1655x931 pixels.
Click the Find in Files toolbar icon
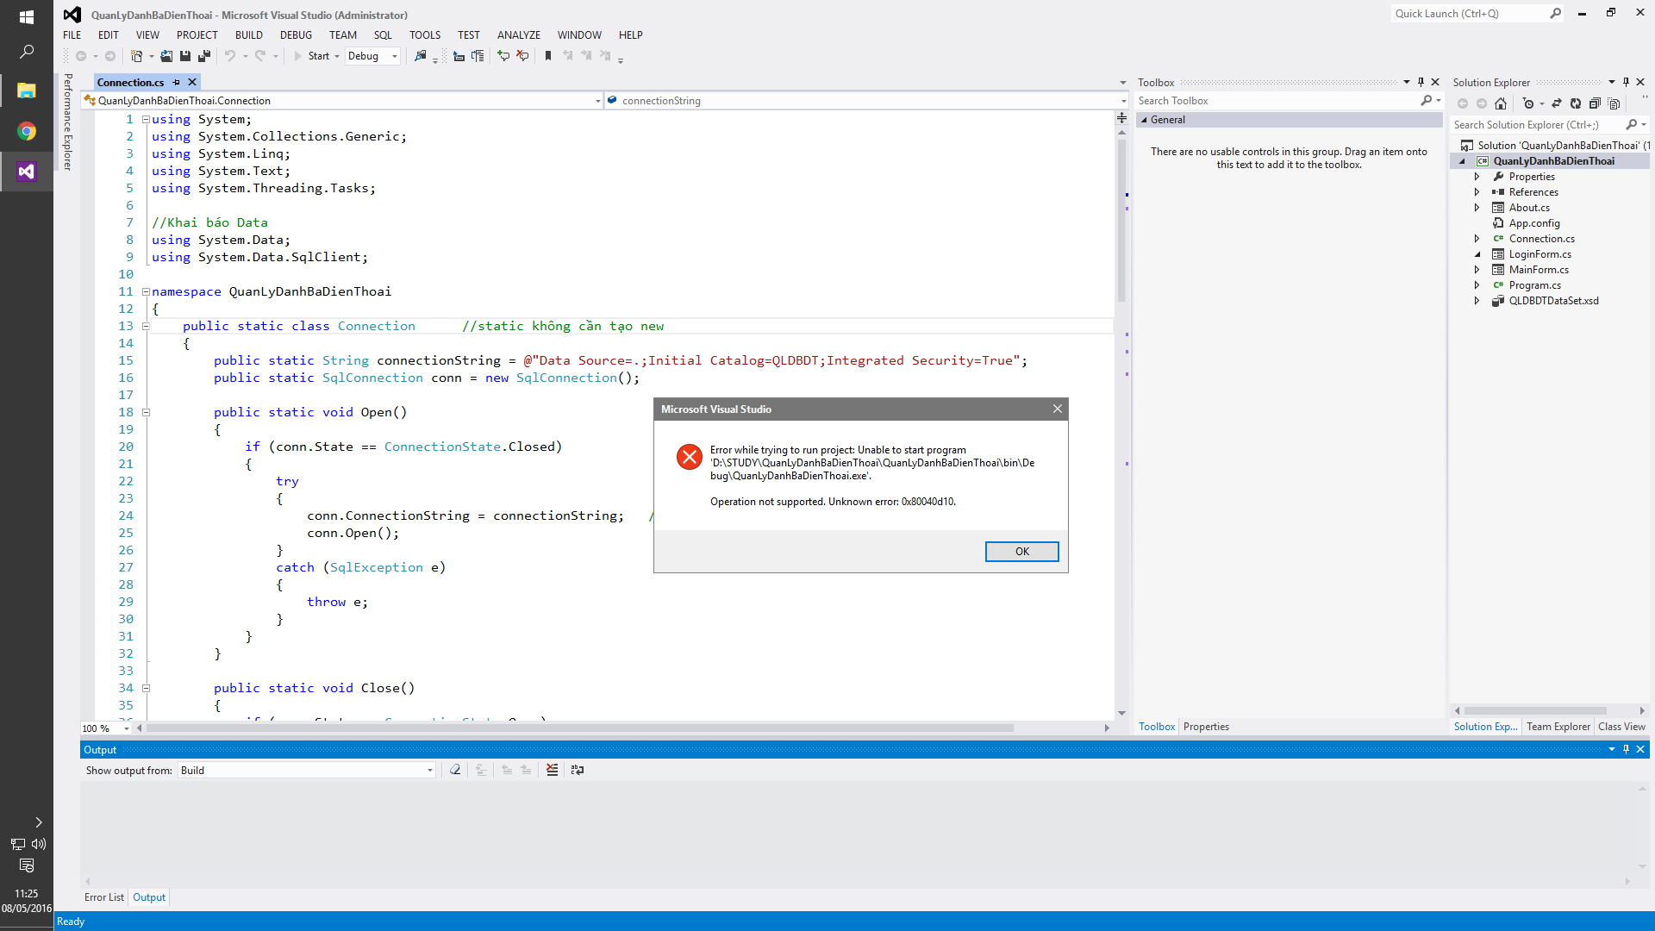point(420,56)
